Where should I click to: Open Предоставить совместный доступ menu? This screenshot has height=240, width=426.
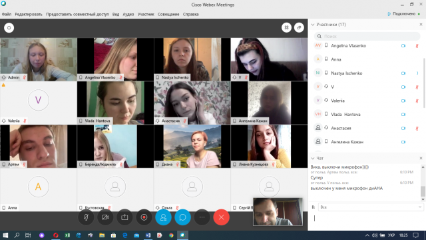pyautogui.click(x=77, y=14)
